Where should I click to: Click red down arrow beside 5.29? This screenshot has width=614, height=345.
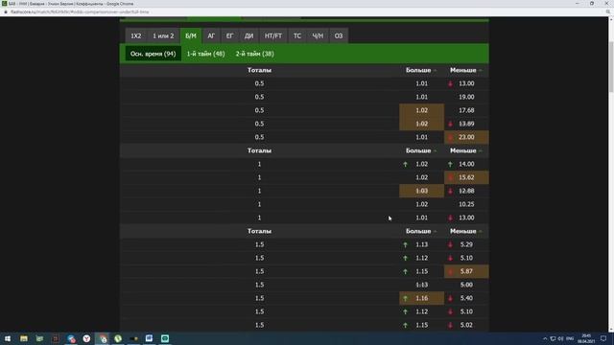click(450, 245)
